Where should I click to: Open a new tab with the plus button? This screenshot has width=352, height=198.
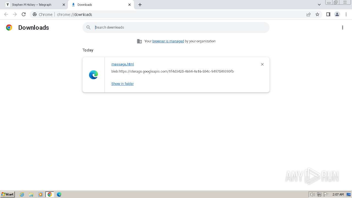click(140, 5)
